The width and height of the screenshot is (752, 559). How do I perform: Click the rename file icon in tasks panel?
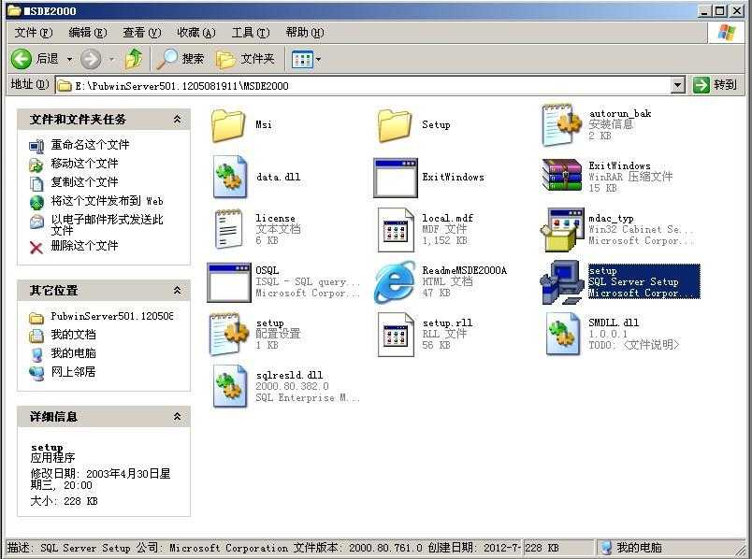click(36, 146)
